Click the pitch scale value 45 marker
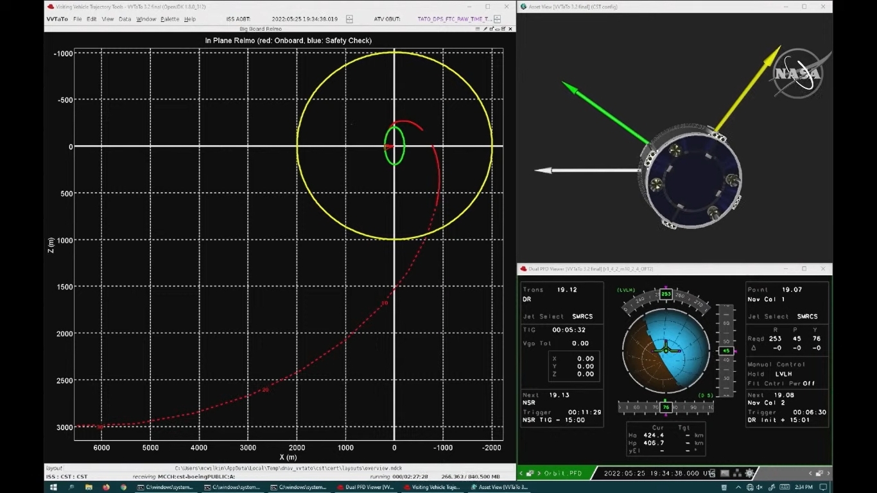 pyautogui.click(x=726, y=351)
